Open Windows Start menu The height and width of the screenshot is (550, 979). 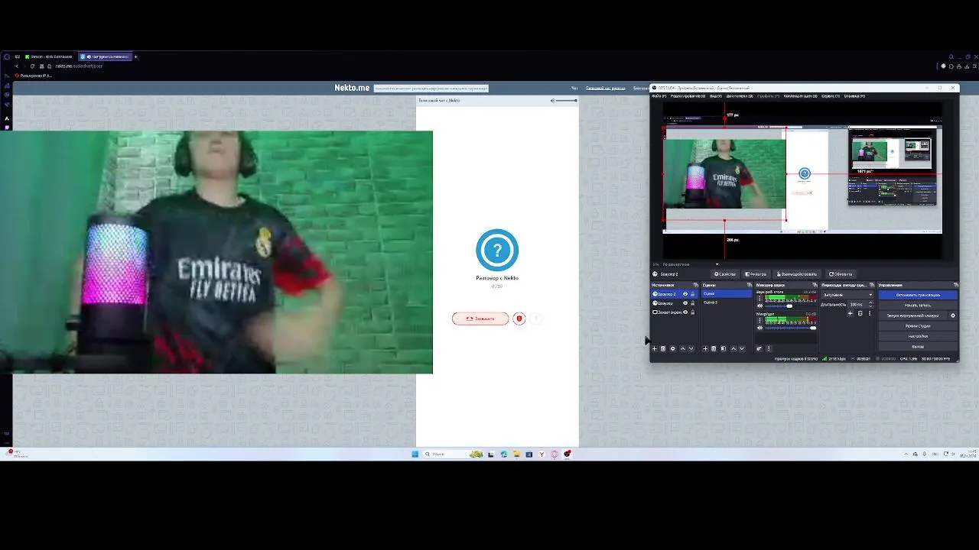pyautogui.click(x=415, y=454)
